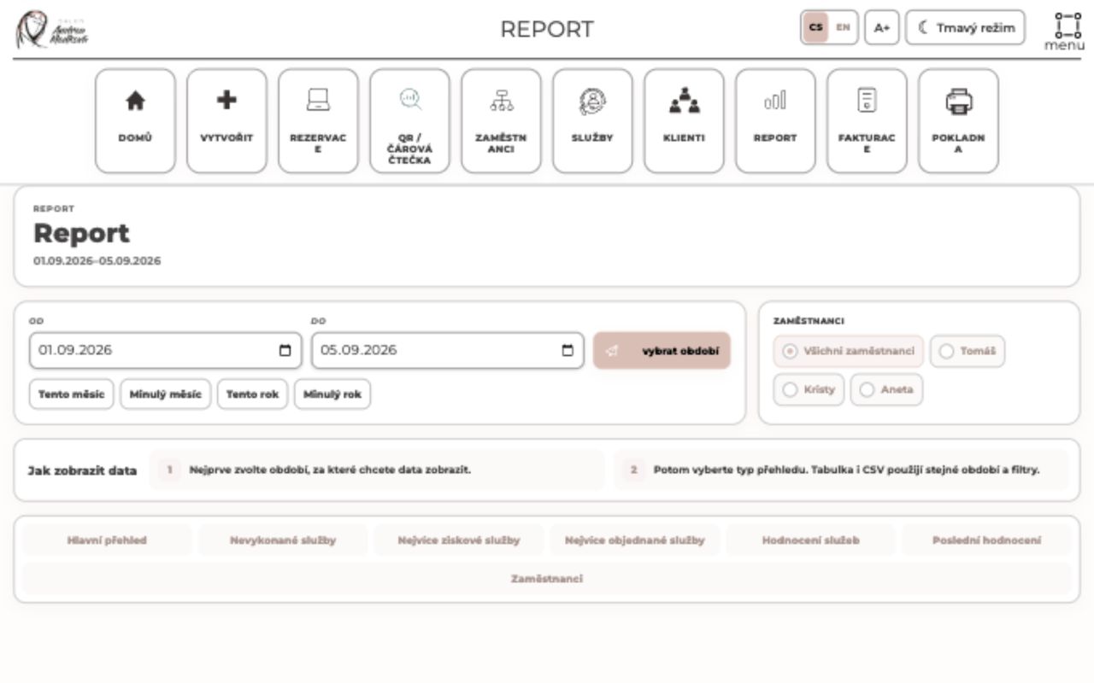Image resolution: width=1094 pixels, height=683 pixels.
Task: Choose the Tento měsíc preset
Action: (72, 394)
